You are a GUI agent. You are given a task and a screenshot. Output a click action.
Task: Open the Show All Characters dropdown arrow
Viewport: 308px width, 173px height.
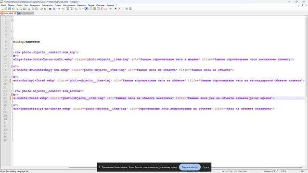pos(83,9)
